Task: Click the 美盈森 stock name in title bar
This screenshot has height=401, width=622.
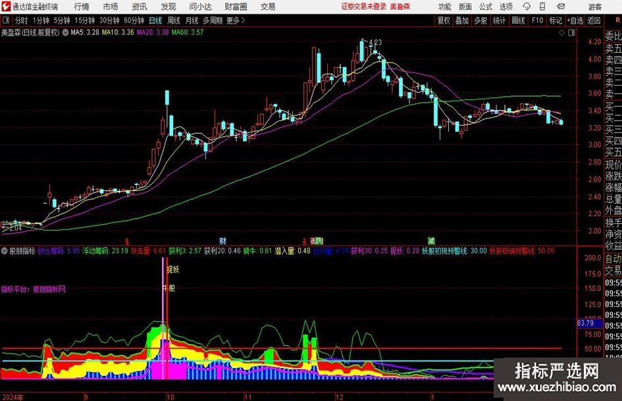Action: 400,7
